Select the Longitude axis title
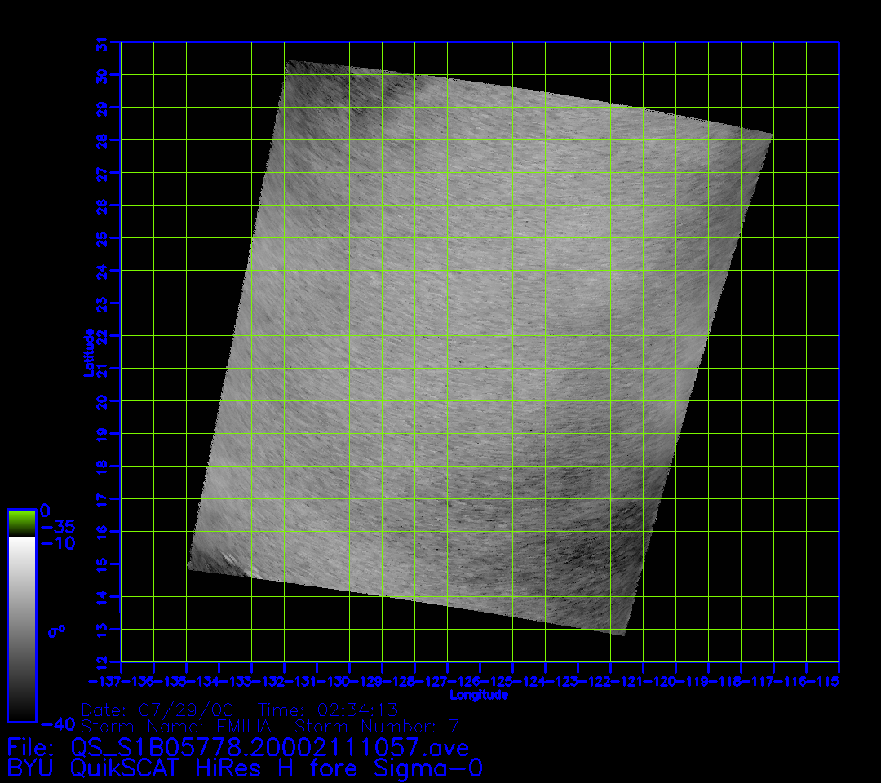This screenshot has height=783, width=881. [479, 695]
